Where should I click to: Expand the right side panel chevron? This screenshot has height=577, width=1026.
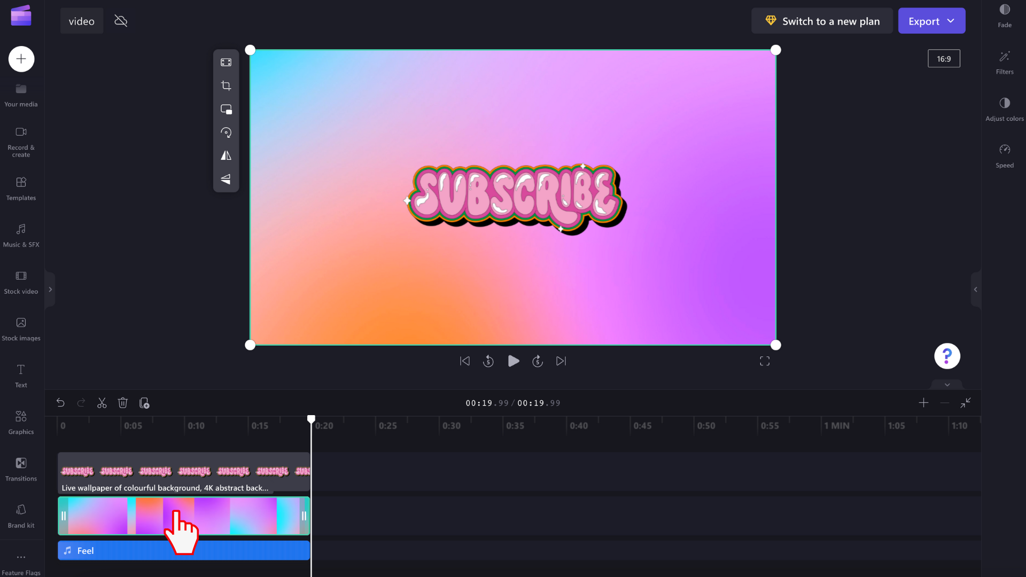[x=976, y=290]
